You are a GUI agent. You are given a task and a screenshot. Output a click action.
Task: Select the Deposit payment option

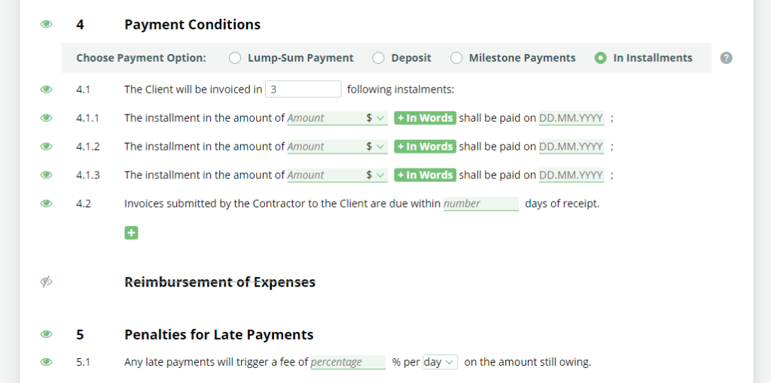tap(378, 58)
